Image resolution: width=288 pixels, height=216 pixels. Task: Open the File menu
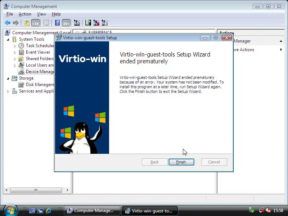click(x=10, y=14)
